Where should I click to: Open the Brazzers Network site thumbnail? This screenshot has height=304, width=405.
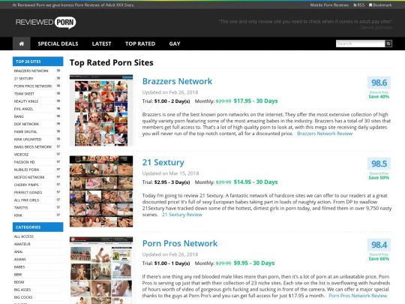(x=101, y=110)
